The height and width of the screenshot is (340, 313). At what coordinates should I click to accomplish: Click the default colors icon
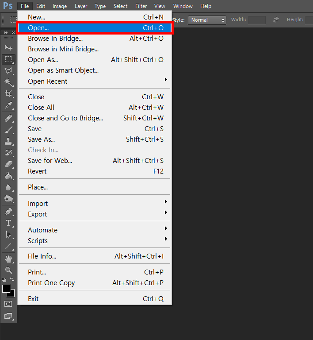point(4,279)
